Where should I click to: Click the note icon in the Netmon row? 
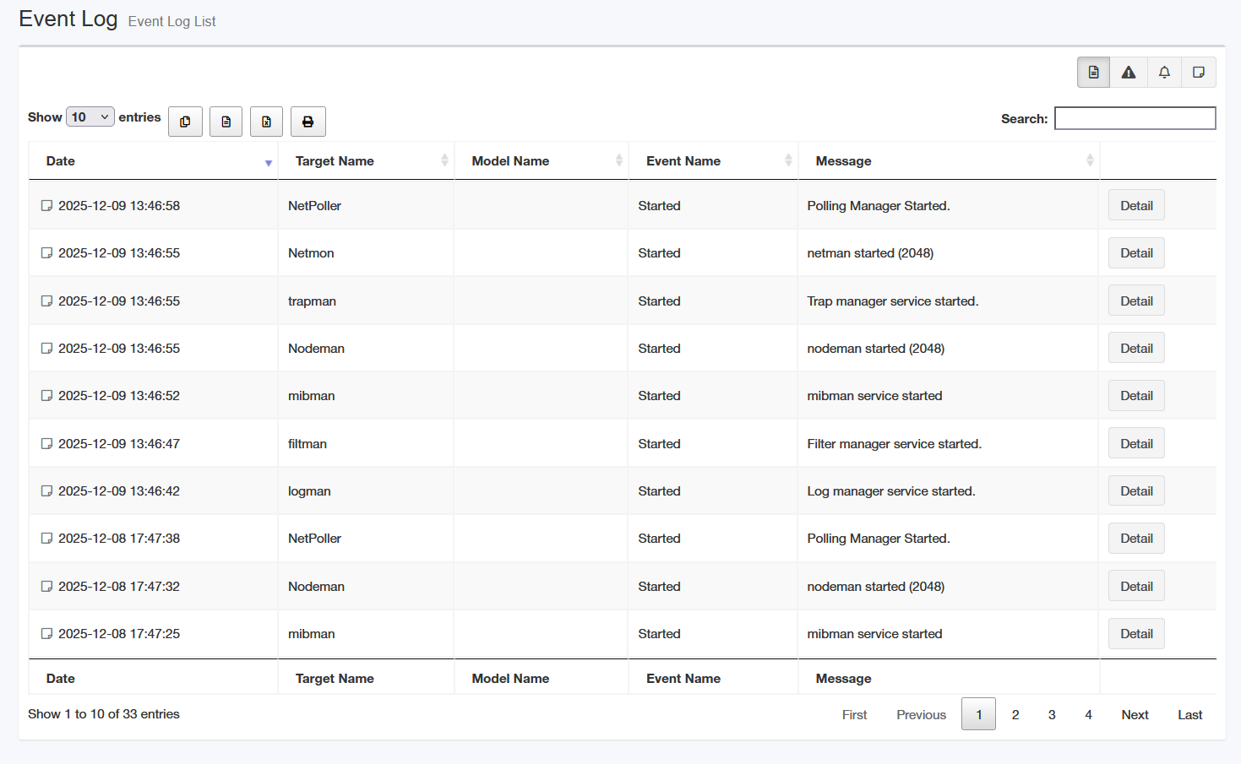[x=47, y=252]
